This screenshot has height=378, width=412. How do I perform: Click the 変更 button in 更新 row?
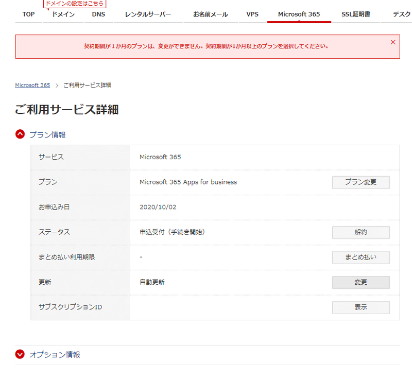[x=361, y=282]
